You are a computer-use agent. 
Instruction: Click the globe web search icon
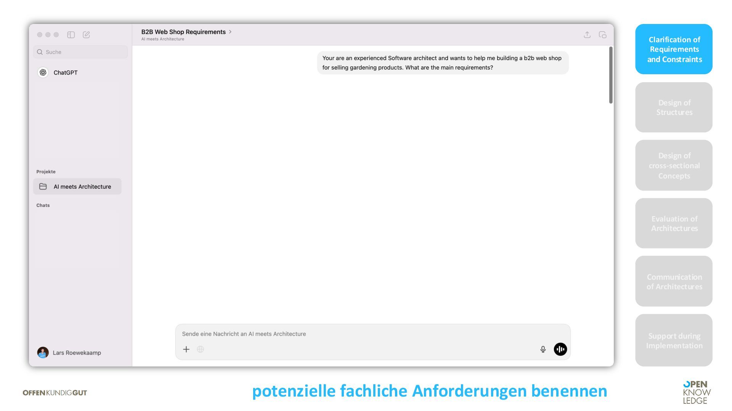click(x=200, y=349)
